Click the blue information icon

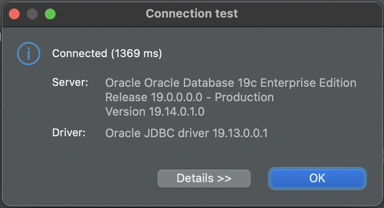[28, 53]
